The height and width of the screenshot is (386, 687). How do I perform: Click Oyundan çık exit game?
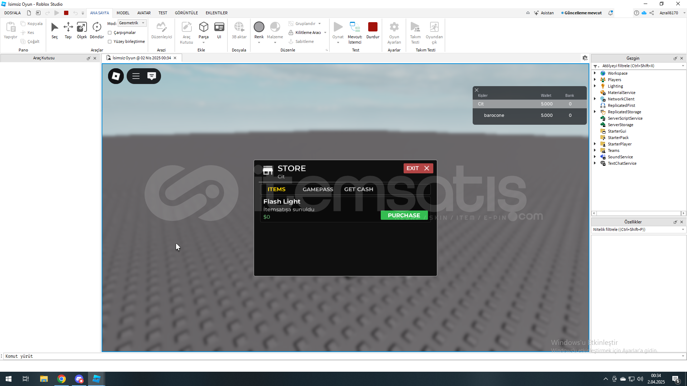(x=434, y=33)
